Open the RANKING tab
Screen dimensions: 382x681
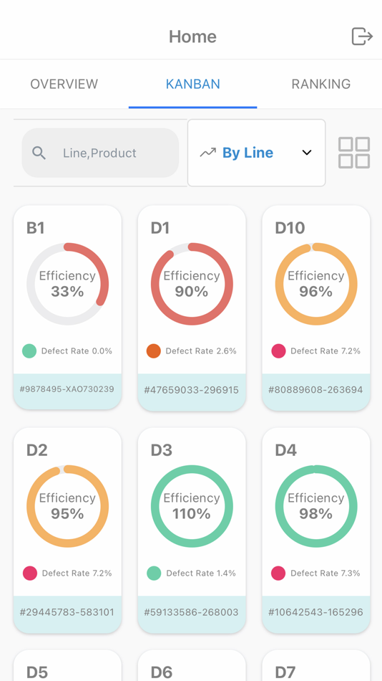[x=321, y=84]
